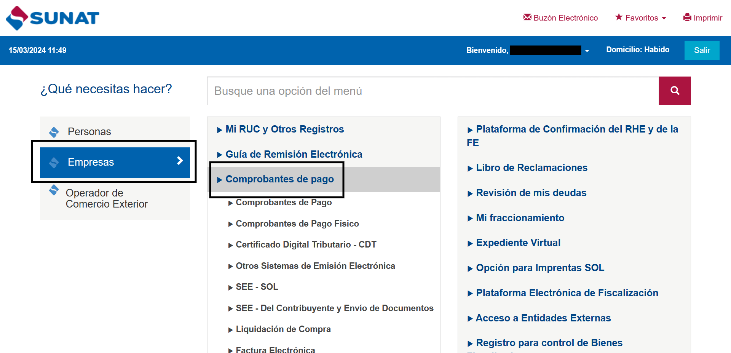731x353 pixels.
Task: Expand Opción para Imprentas SOL
Action: (x=536, y=268)
